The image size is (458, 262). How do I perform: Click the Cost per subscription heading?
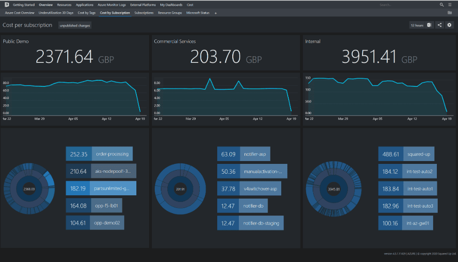pyautogui.click(x=27, y=25)
